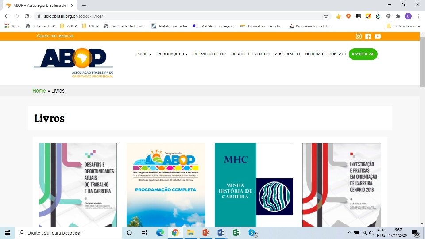
Task: Click the grid extension icon in the toolbar
Action: [358, 16]
